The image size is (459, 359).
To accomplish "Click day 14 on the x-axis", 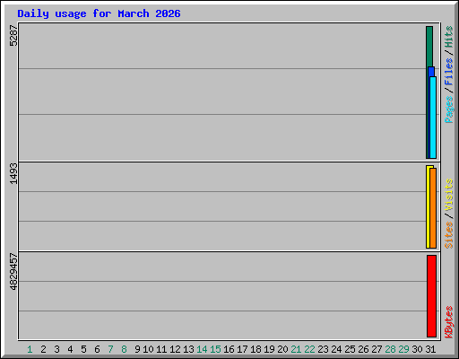I will click(x=202, y=349).
